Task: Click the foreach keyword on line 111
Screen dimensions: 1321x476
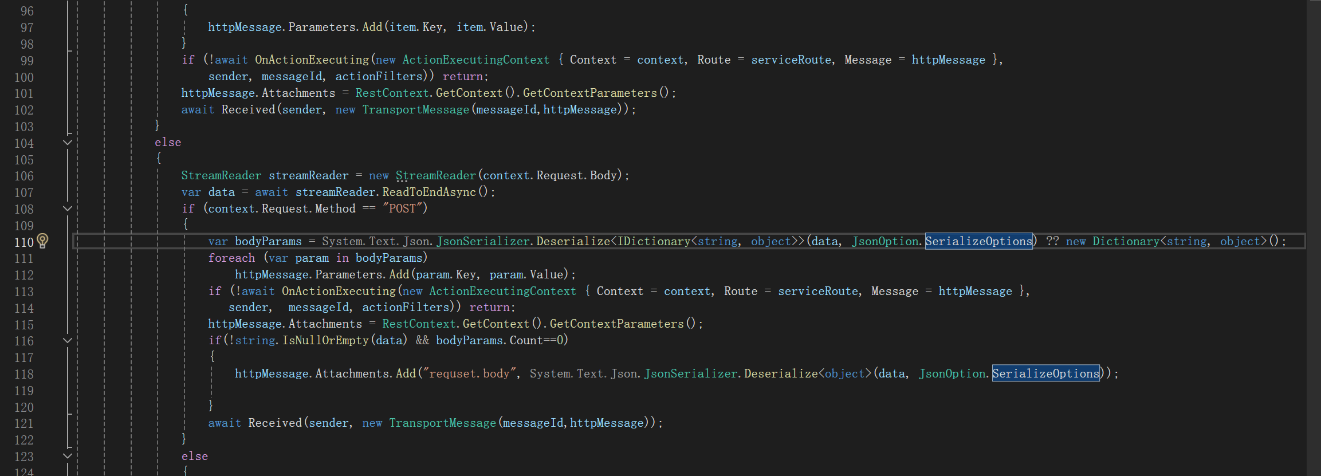Action: (231, 258)
